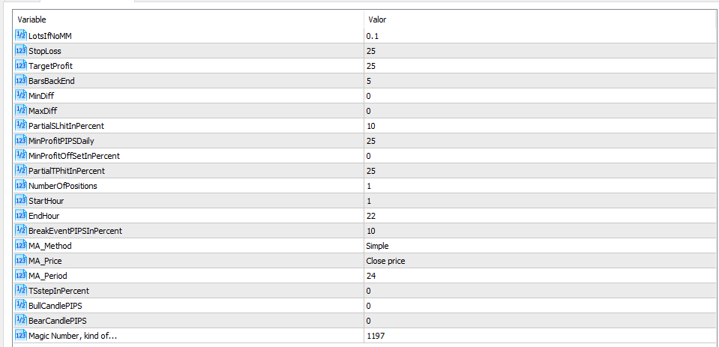Image resolution: width=719 pixels, height=347 pixels.
Task: Click the icon next to PartialSLhitInPercent
Action: [21, 126]
